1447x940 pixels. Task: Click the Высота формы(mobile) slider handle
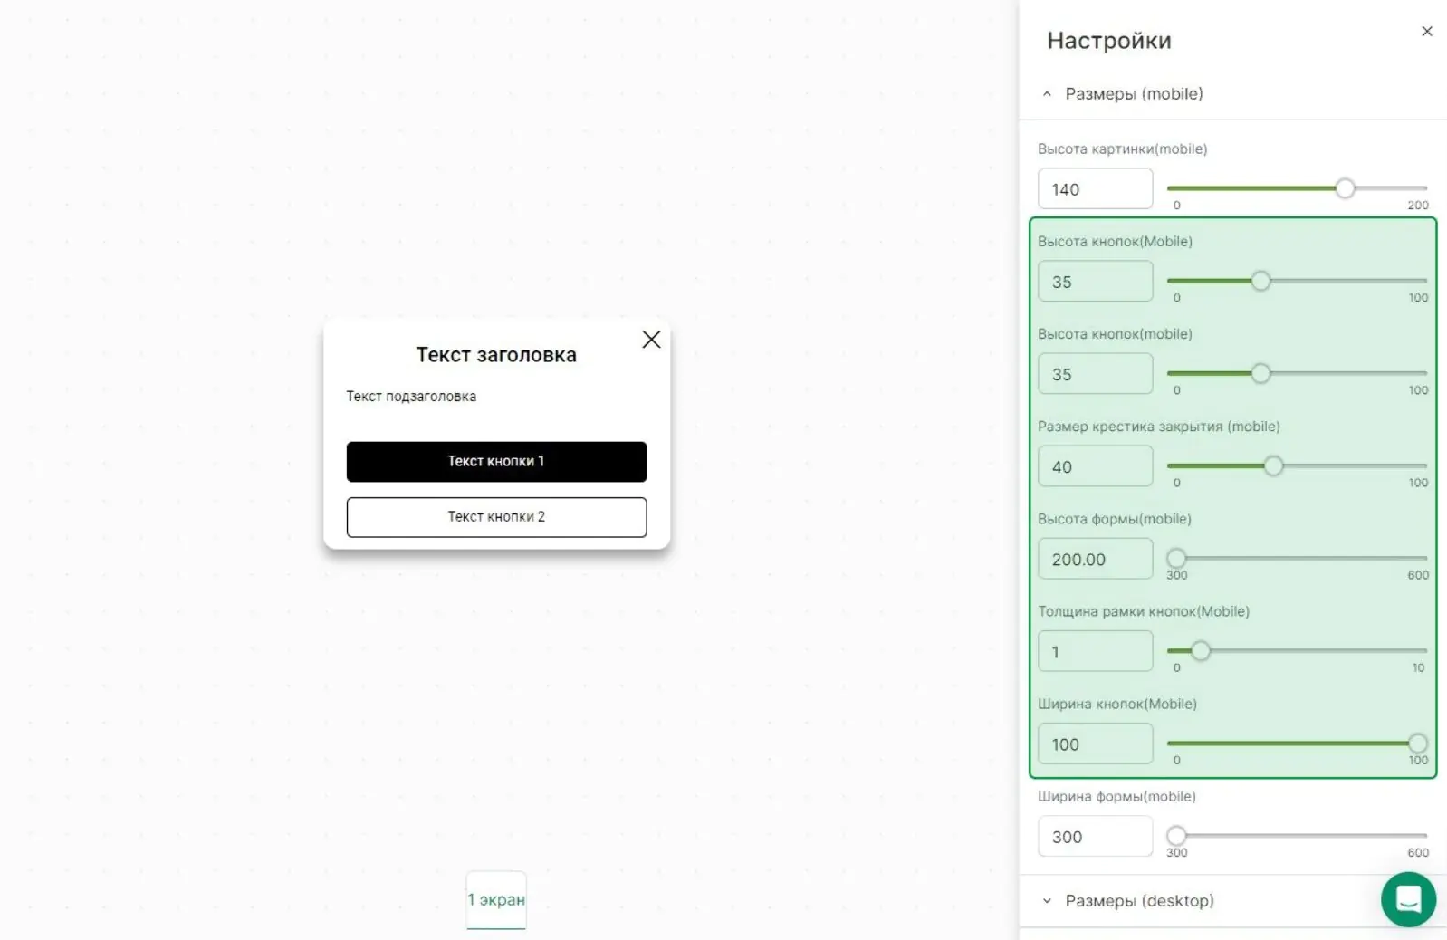1176,559
